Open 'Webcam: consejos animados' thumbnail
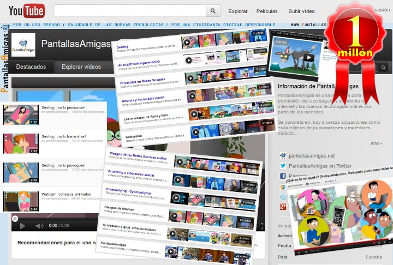This screenshot has height=265, width=393. tap(21, 201)
